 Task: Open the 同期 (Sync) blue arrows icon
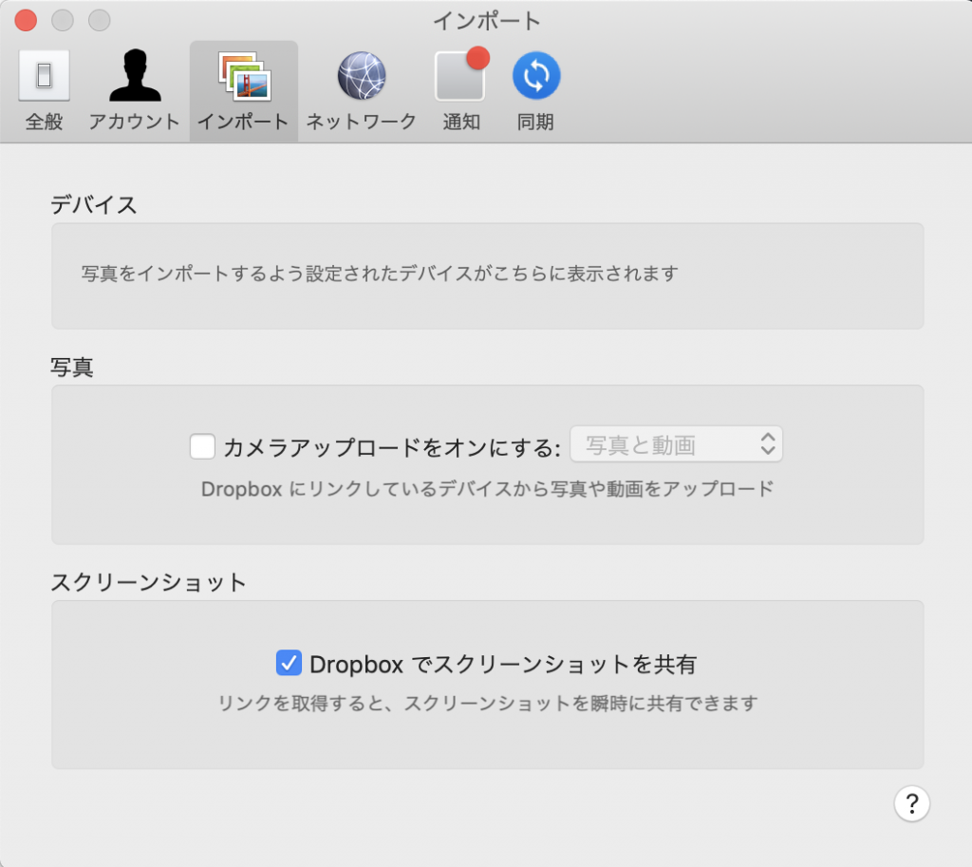click(536, 76)
